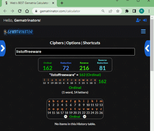The height and width of the screenshot is (131, 154).
Task: Open the Chrome three-dot menu
Action: [149, 11]
